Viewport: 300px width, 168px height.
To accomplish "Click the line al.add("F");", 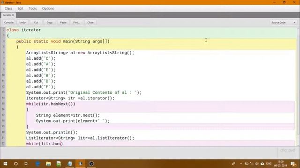I will [x=41, y=87].
